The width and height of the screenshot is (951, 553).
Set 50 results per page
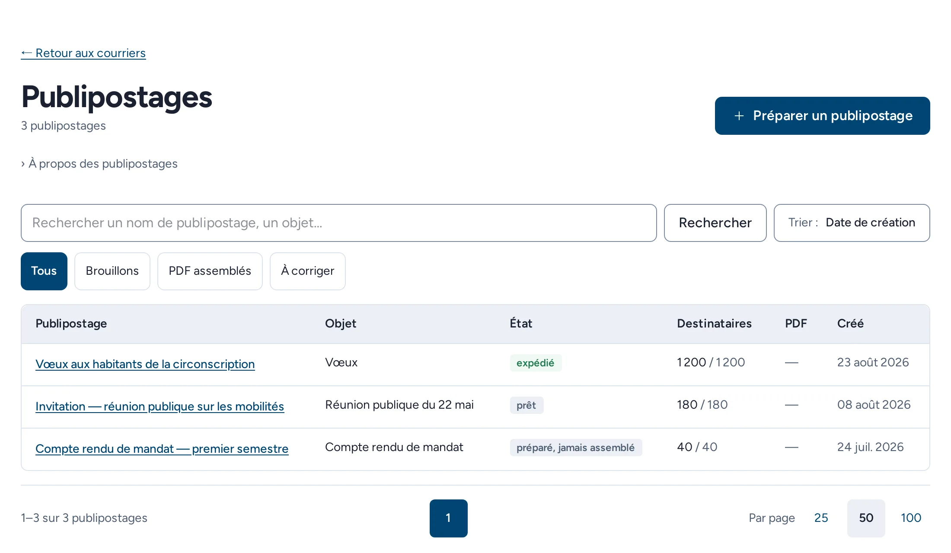coord(866,518)
